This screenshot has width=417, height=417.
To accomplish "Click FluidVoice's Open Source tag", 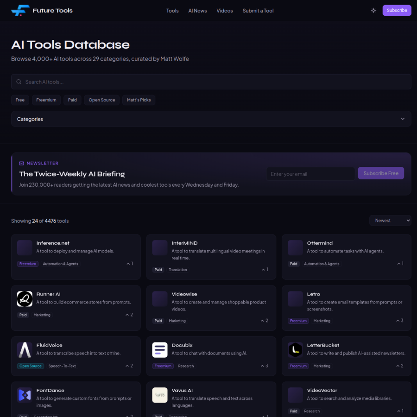I will click(30, 366).
